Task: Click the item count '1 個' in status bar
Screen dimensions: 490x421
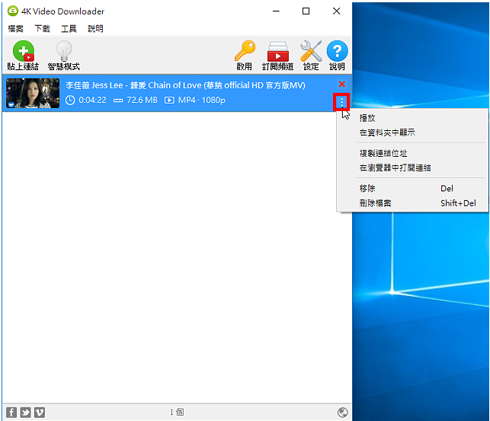Action: pyautogui.click(x=177, y=413)
